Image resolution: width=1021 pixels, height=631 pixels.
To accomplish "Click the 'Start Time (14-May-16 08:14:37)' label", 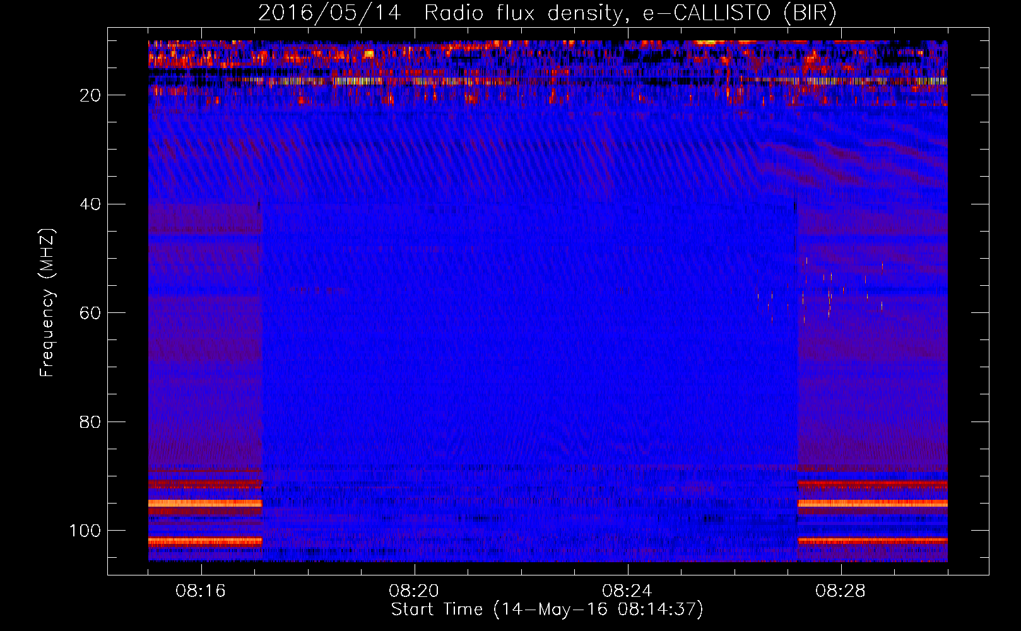I will click(x=547, y=610).
